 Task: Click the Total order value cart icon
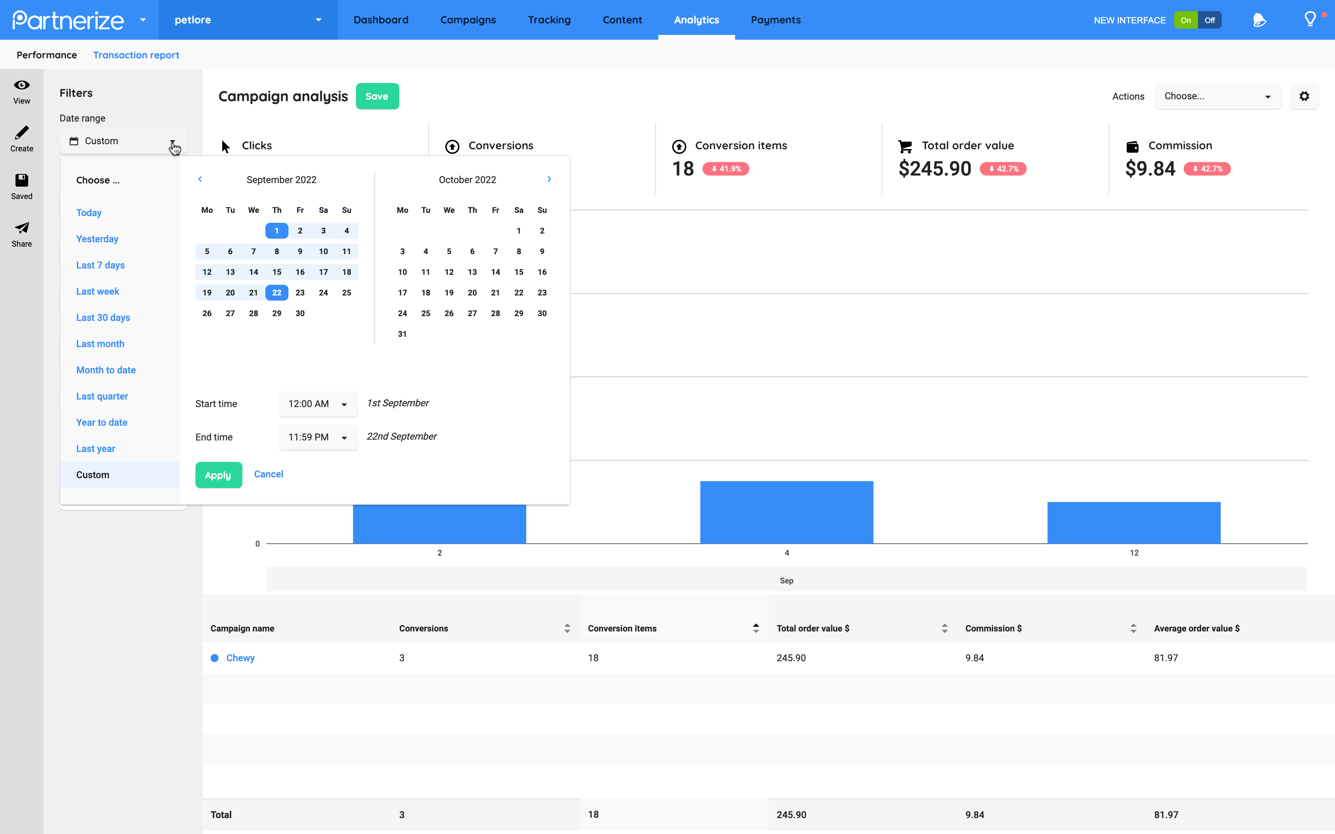click(905, 146)
